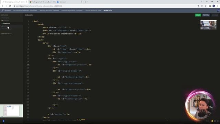Click the Personal Dashboard title line

62,34
